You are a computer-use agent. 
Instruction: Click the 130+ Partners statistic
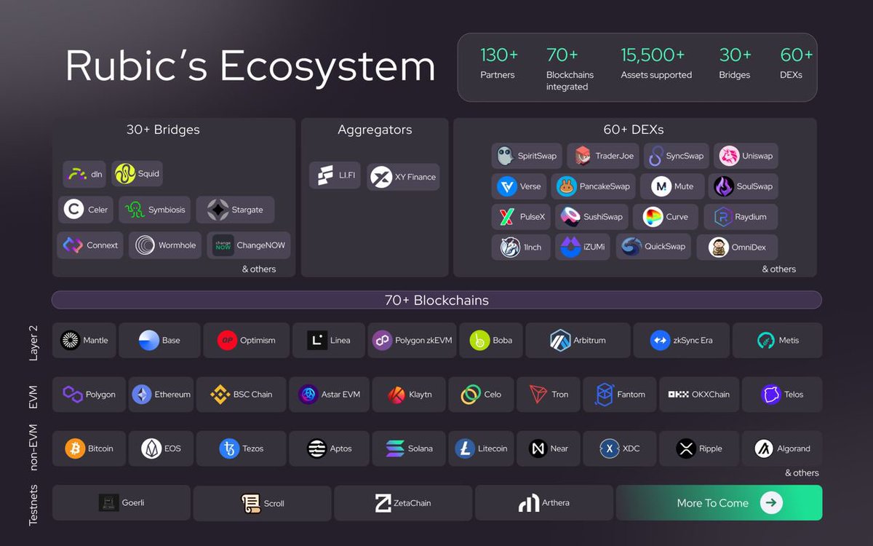pyautogui.click(x=499, y=63)
